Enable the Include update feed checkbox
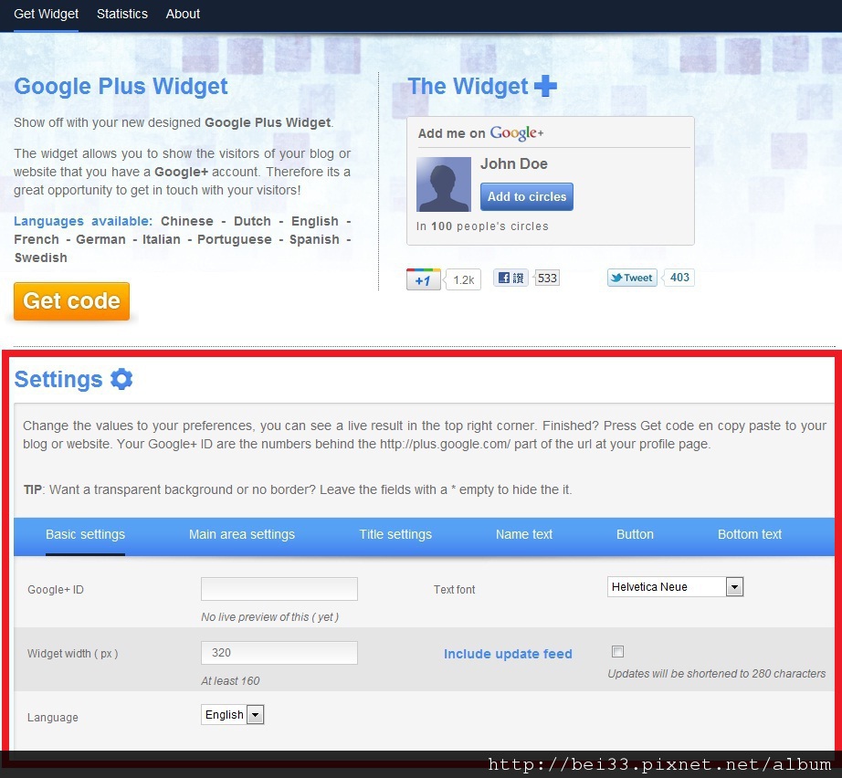842x778 pixels. click(617, 651)
